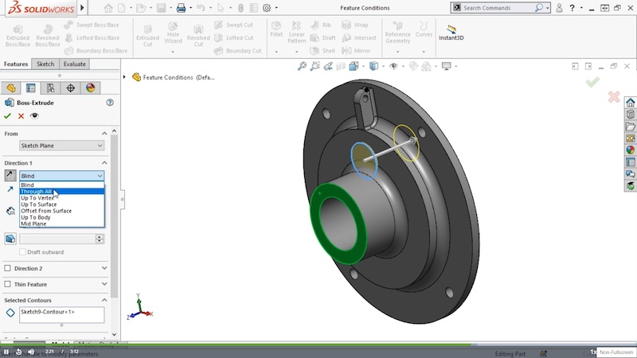Screen dimensions: 637x358
Task: Cancel feature with graphics-area red X
Action: (x=614, y=97)
